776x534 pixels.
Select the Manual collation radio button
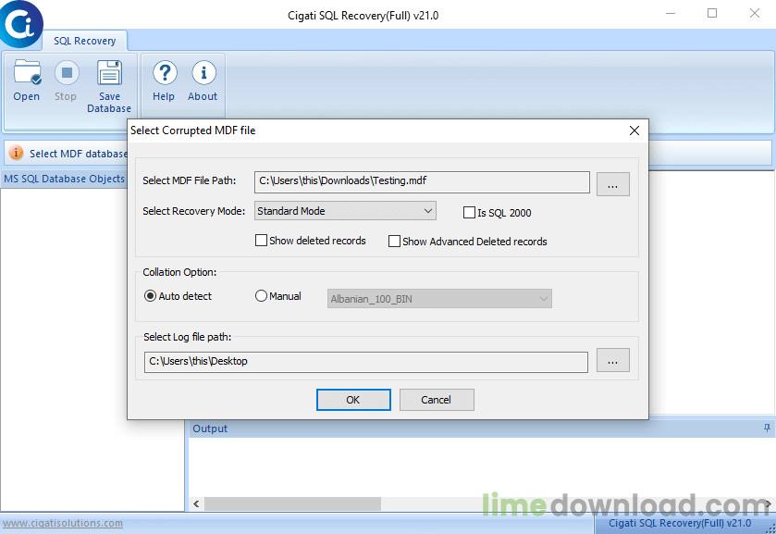click(261, 296)
